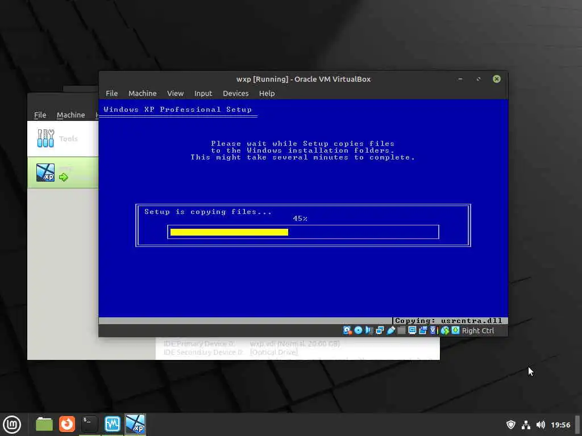Select Tools in the VirtualBox Manager sidebar
This screenshot has height=436, width=582.
tap(63, 139)
